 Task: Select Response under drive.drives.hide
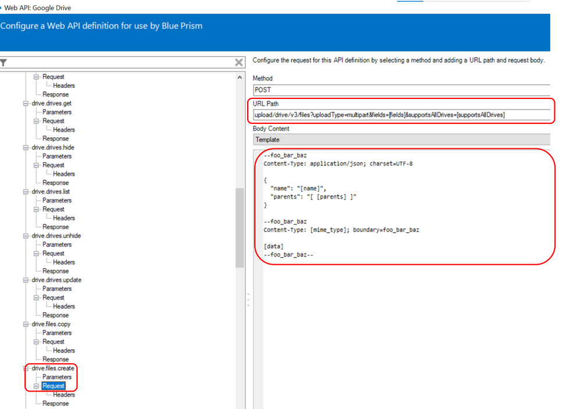click(x=55, y=183)
